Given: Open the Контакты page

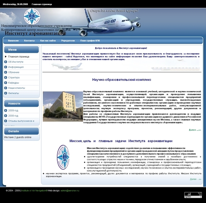Looking at the screenshot, I should point(29,41).
